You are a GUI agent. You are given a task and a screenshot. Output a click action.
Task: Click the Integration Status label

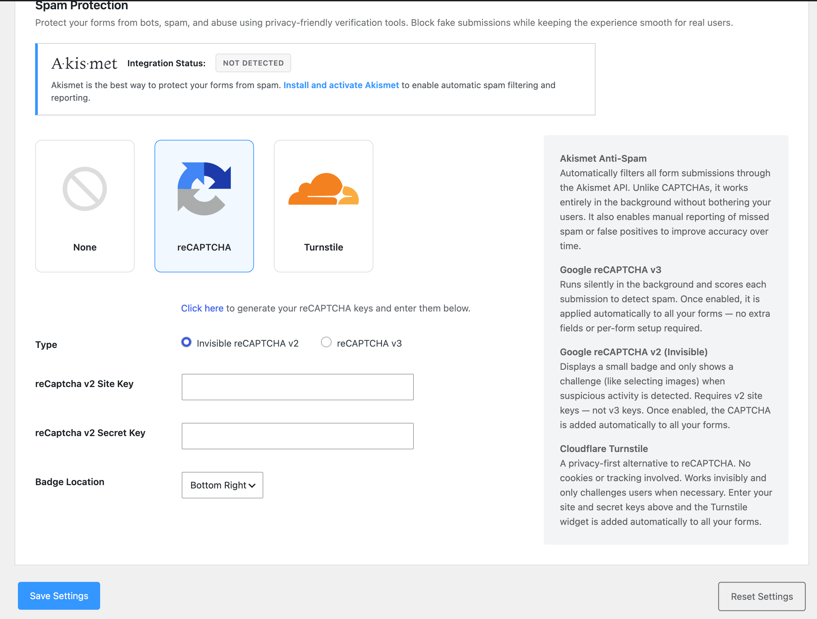[x=166, y=63]
